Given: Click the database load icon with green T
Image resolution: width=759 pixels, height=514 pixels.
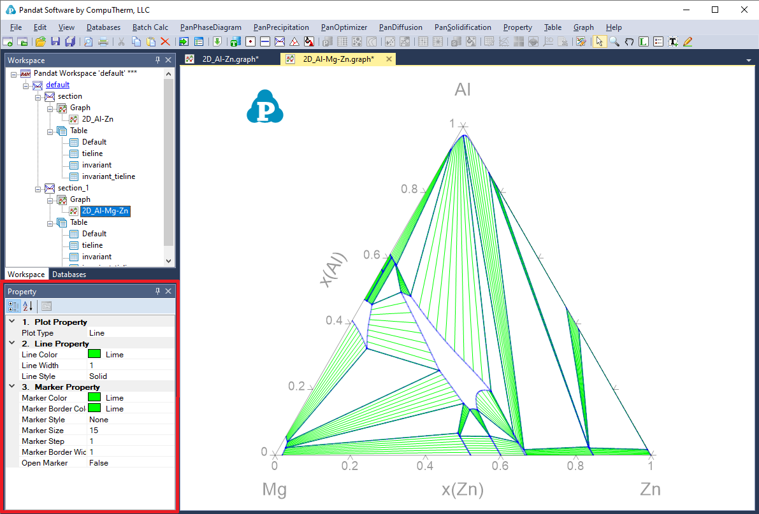Looking at the screenshot, I should 235,42.
